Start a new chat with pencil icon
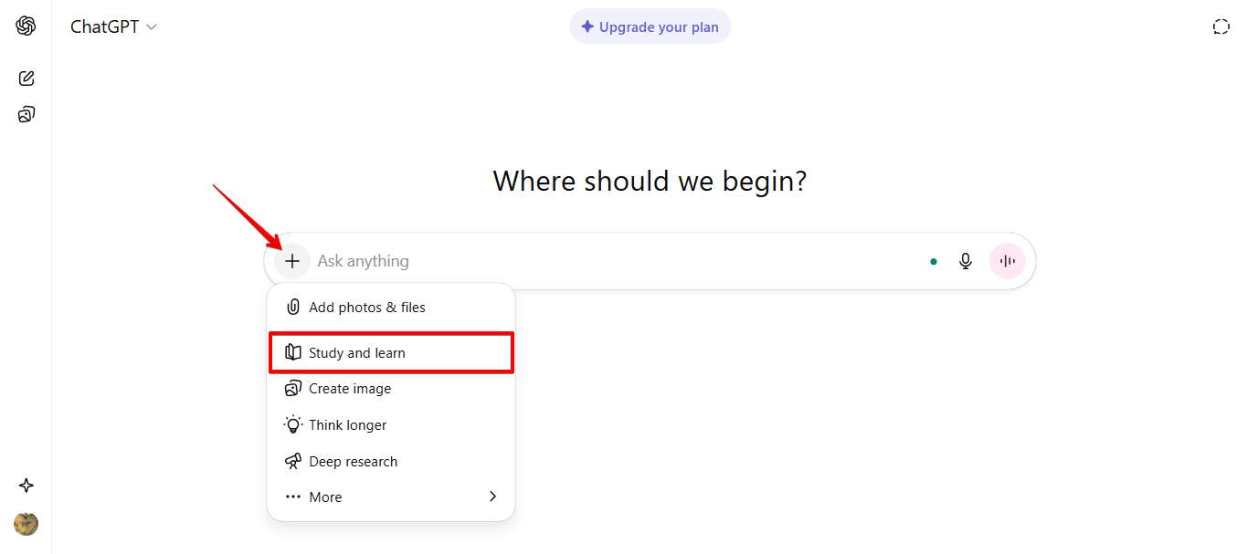This screenshot has width=1247, height=554. click(x=26, y=78)
